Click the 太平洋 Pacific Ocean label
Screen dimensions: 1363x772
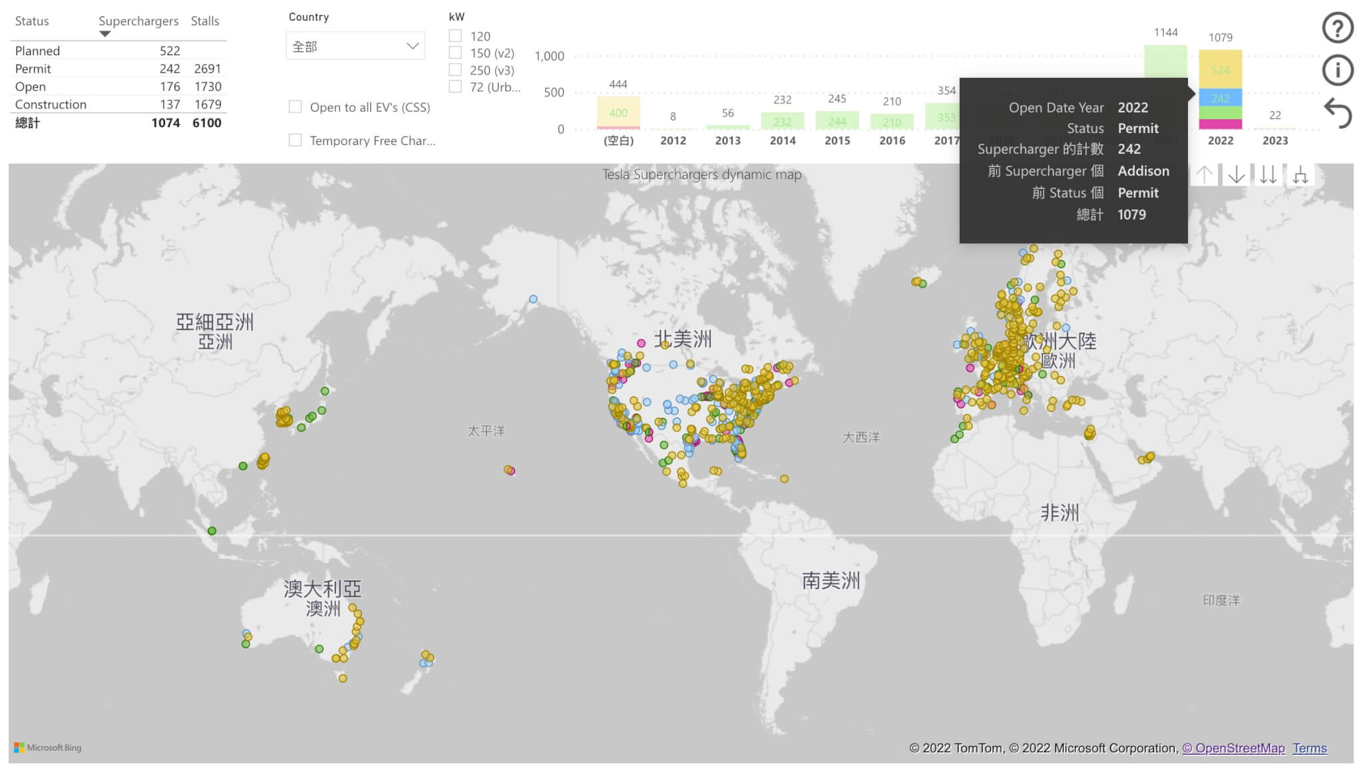click(486, 431)
